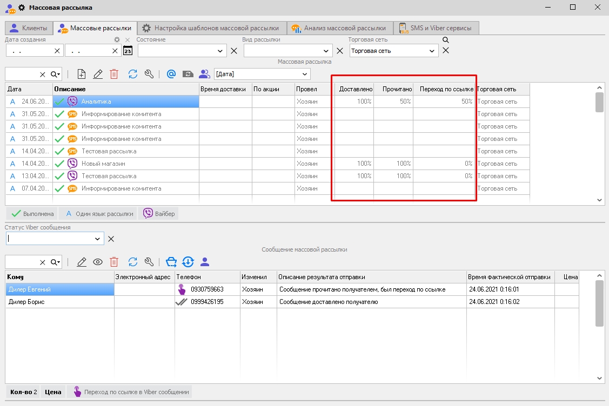Click the mailing list vertical scrollbar thumb
This screenshot has width=609, height=406.
coord(599,102)
